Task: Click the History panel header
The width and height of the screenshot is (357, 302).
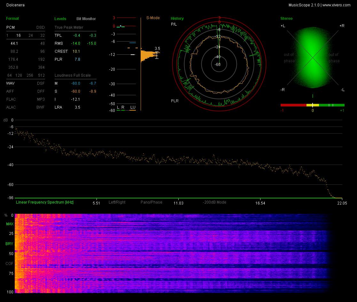Action: (x=177, y=19)
